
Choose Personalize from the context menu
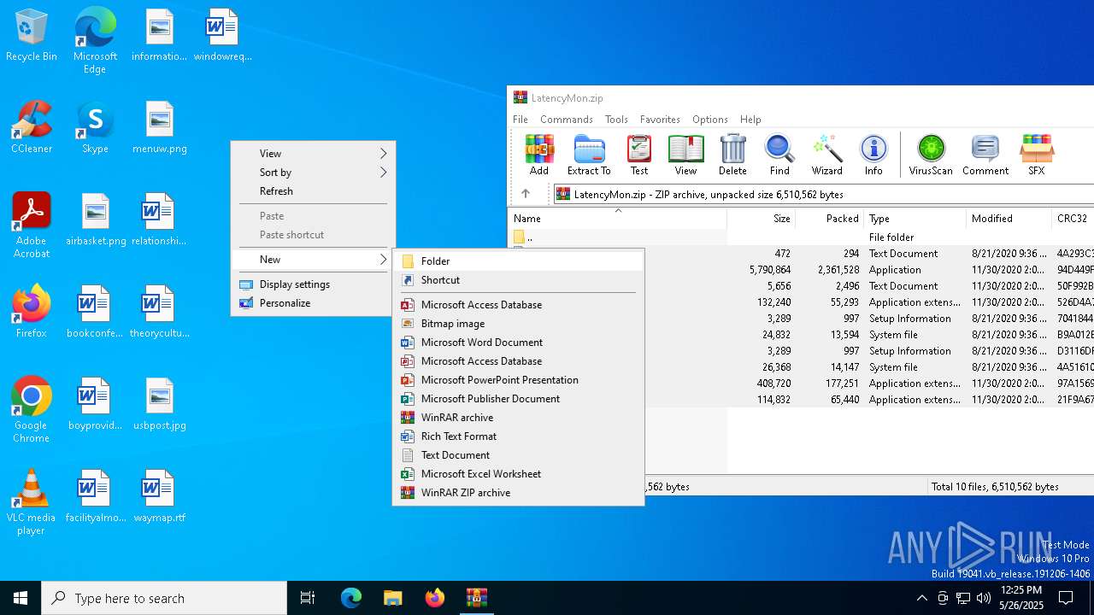[313, 303]
